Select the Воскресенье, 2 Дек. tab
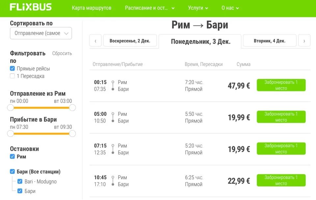The height and width of the screenshot is (200, 316). [130, 41]
